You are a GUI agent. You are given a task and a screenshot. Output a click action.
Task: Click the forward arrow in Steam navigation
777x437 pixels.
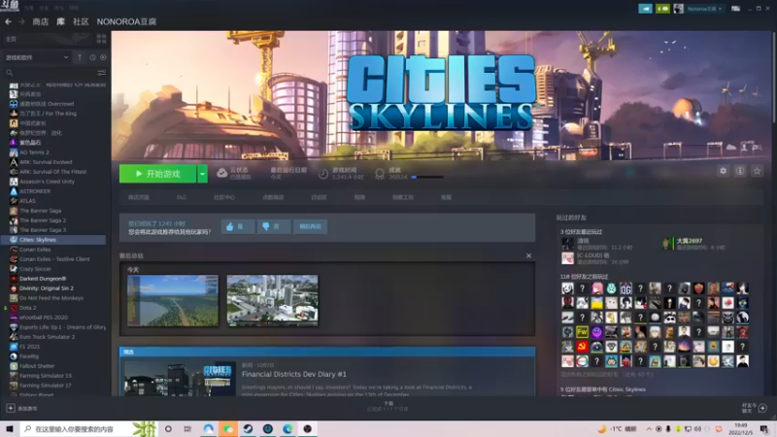[x=21, y=21]
